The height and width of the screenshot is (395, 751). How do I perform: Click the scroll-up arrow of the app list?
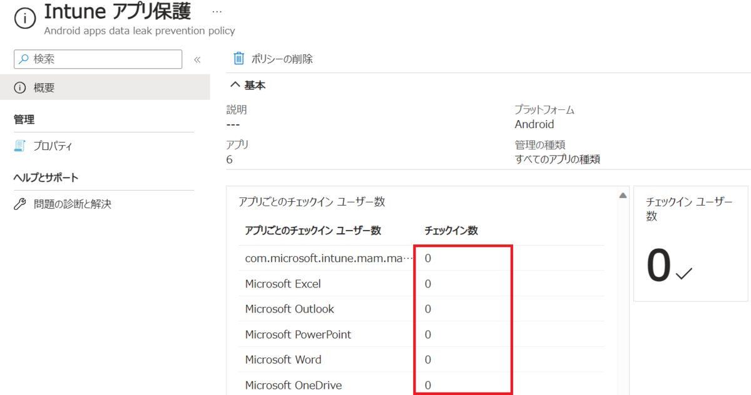pyautogui.click(x=623, y=196)
